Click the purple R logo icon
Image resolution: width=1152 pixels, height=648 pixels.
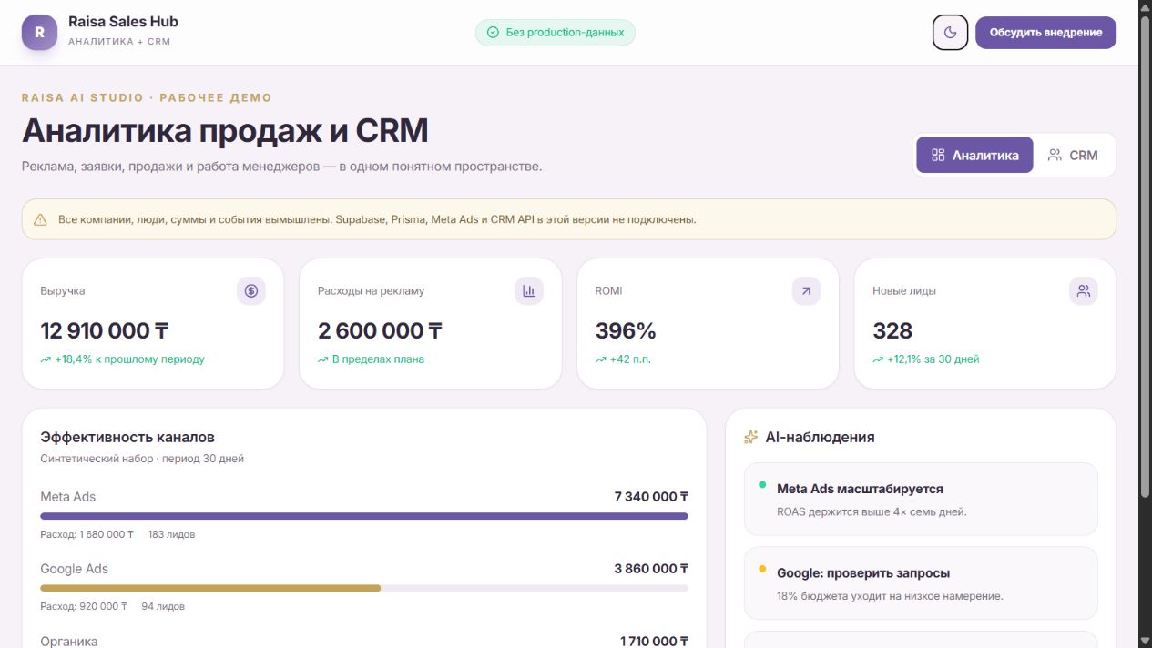point(39,33)
